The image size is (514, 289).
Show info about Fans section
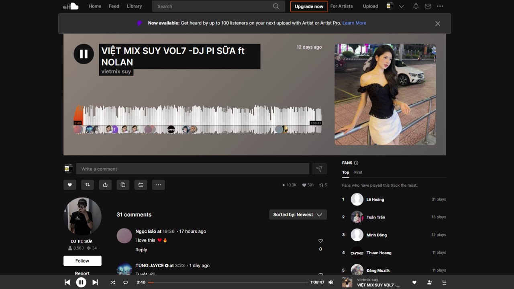356,163
